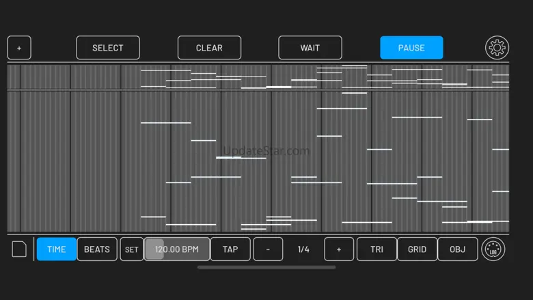The width and height of the screenshot is (533, 300).
Task: Open the blank document file icon
Action: [19, 249]
